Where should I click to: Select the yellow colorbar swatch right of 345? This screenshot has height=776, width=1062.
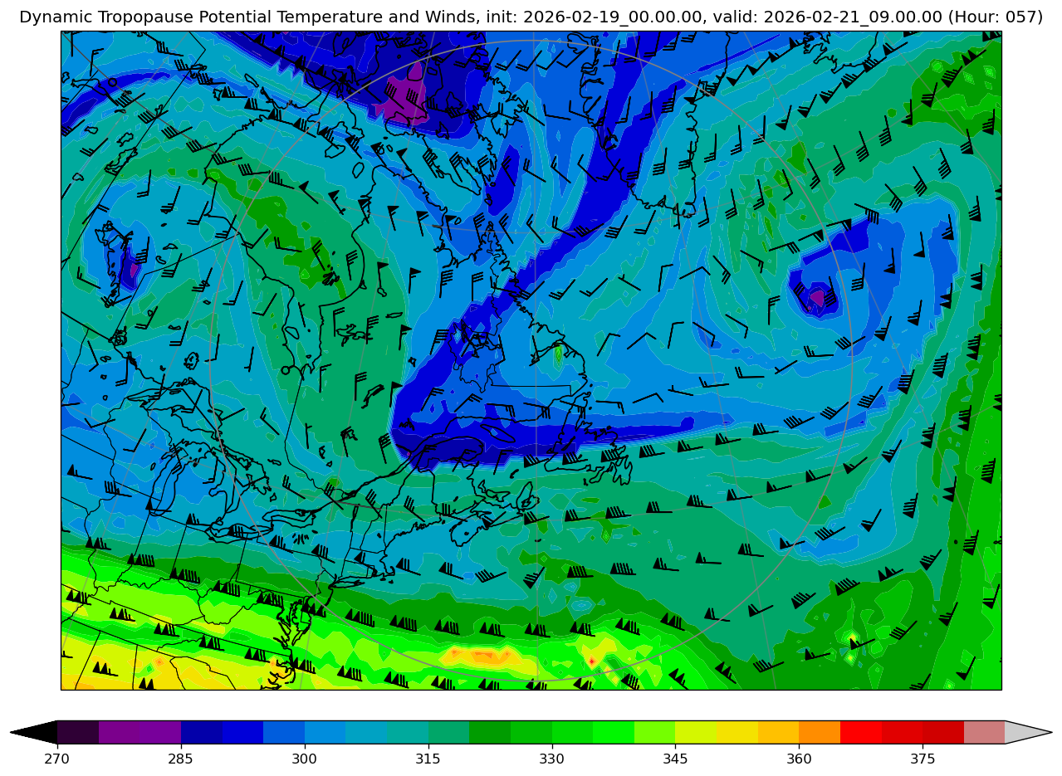[696, 732]
